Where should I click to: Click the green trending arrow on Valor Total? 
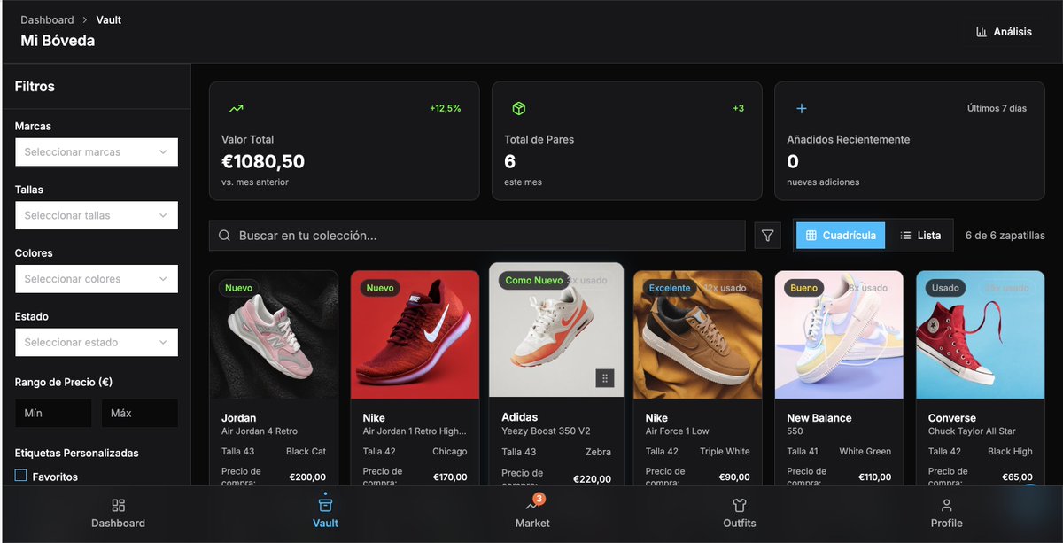[x=236, y=108]
